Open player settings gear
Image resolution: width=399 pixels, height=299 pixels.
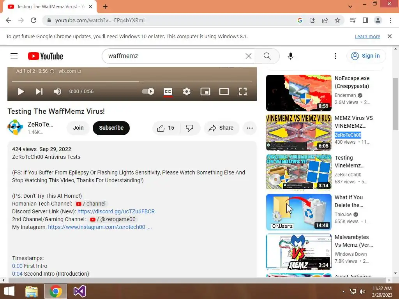pyautogui.click(x=187, y=91)
